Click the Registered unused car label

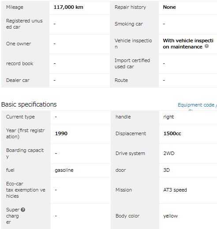click(24, 24)
